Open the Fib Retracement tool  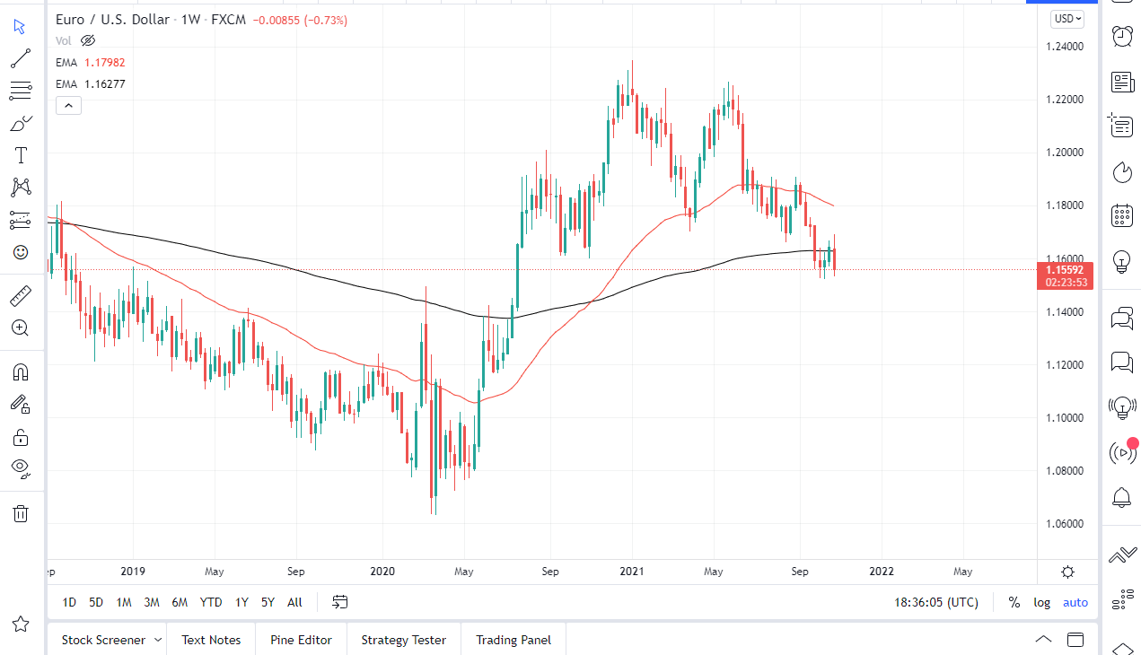20,91
